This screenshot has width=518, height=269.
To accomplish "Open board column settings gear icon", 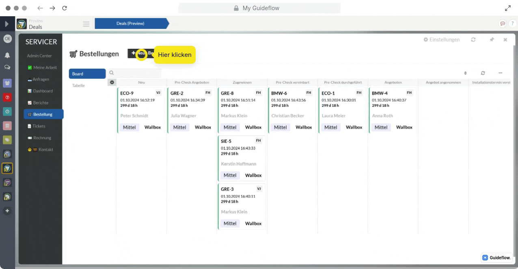I will [x=112, y=82].
